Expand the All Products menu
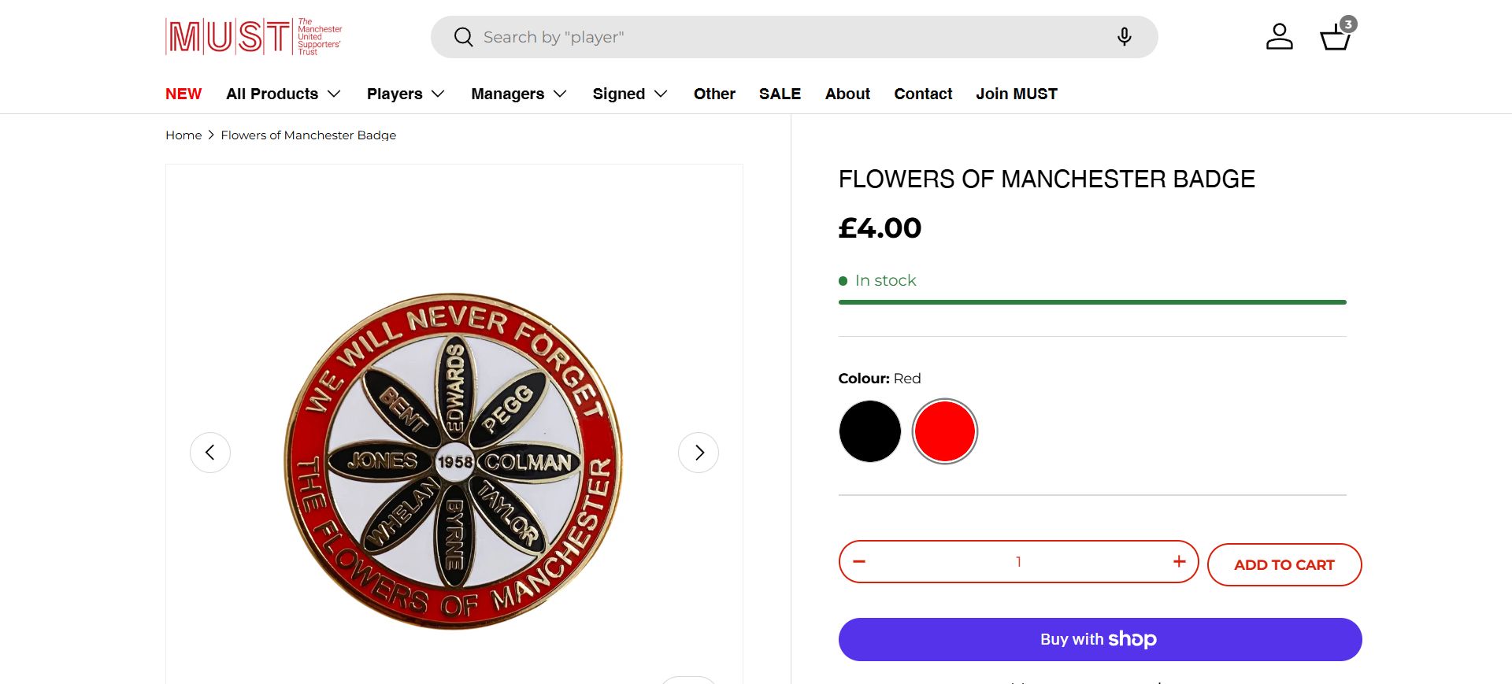 click(x=283, y=94)
